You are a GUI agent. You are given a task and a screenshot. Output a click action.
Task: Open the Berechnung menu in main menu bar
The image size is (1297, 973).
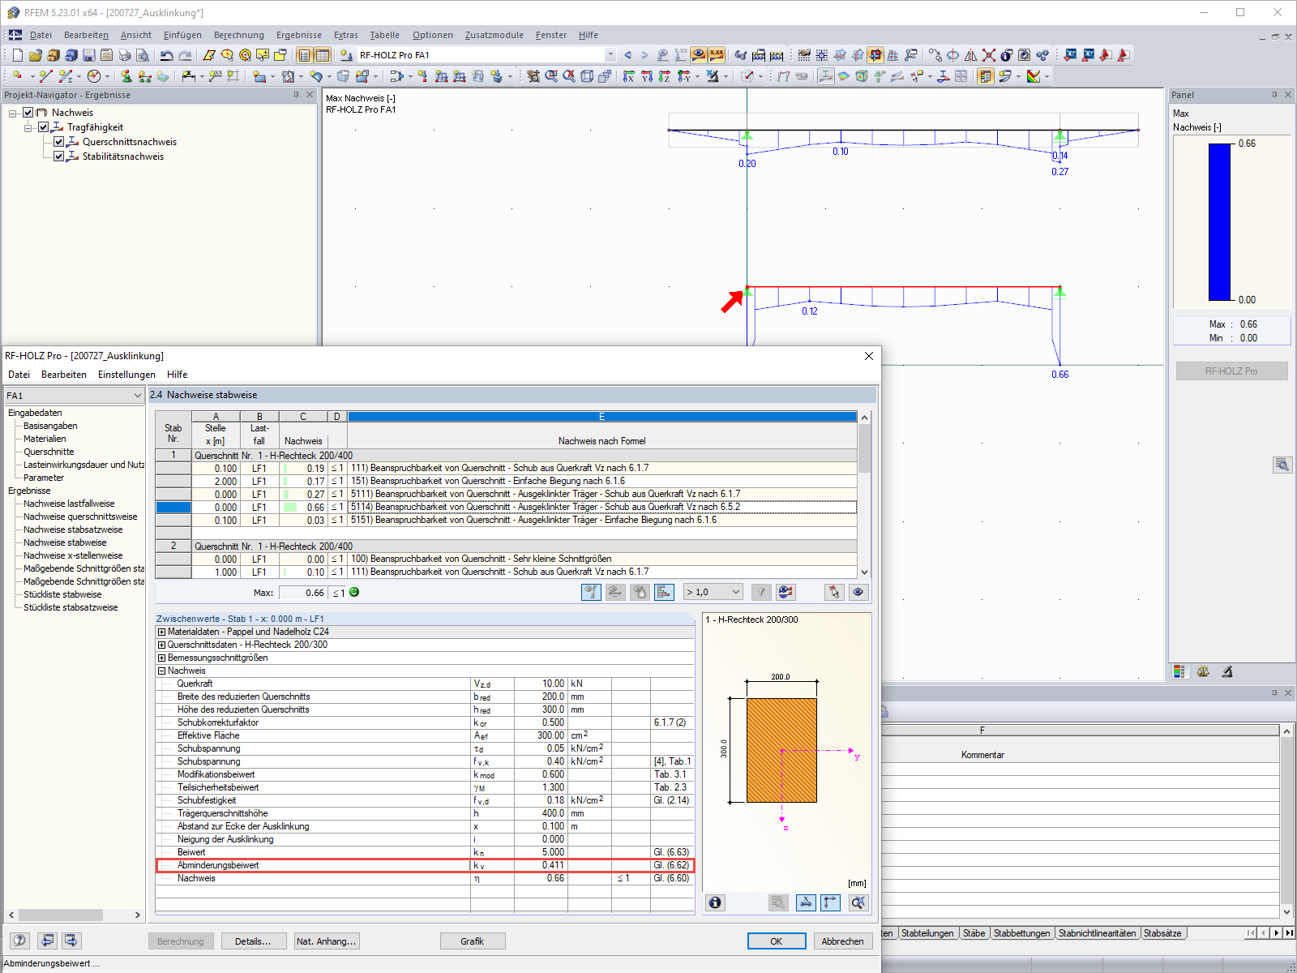pos(239,35)
